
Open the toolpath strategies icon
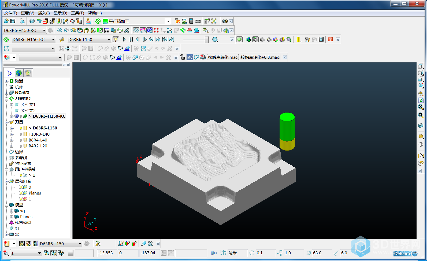(x=98, y=21)
